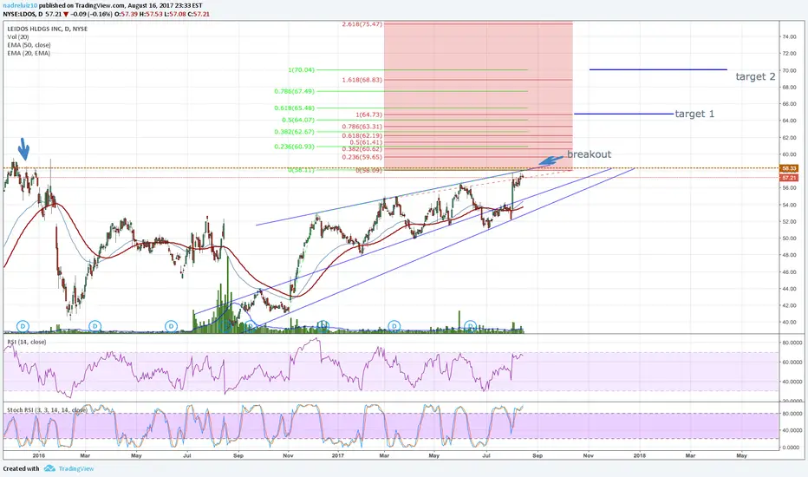Click the Fibonacci label 1.618(68.83)
The image size is (808, 477).
(x=362, y=80)
